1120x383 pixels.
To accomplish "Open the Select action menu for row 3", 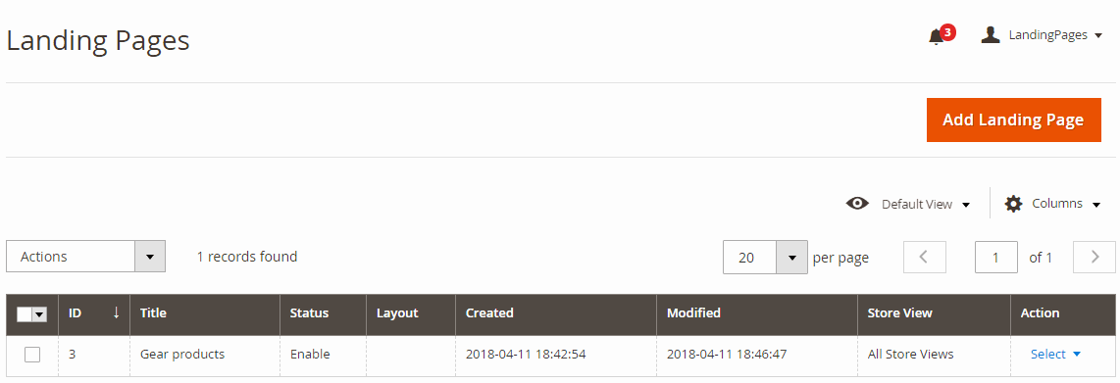I will coord(1055,355).
